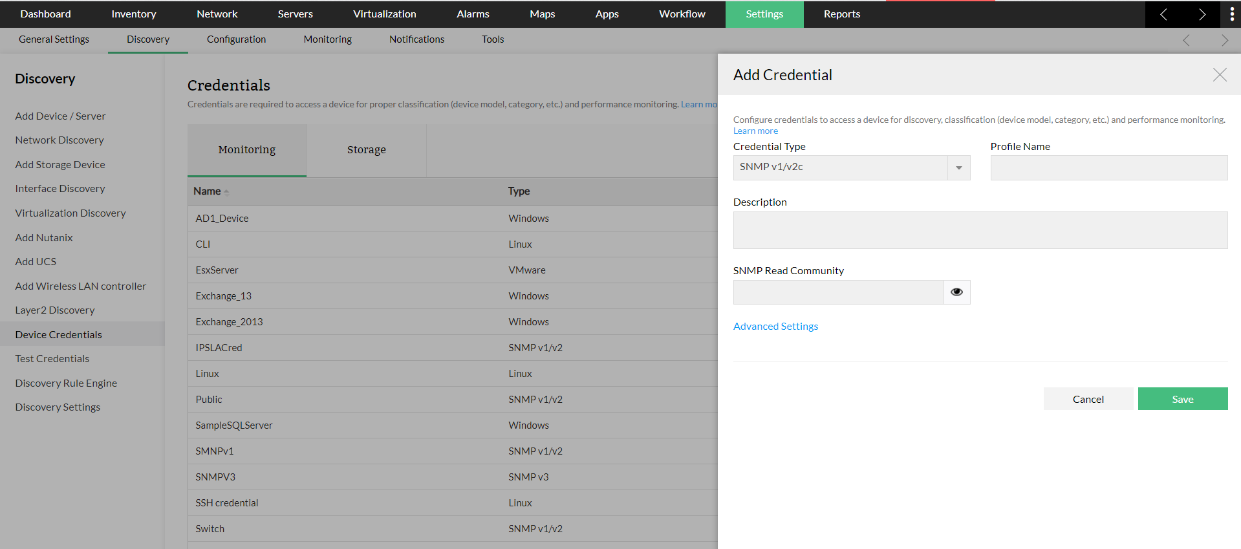
Task: Click the right arrow in the black top bar
Action: coord(1202,14)
